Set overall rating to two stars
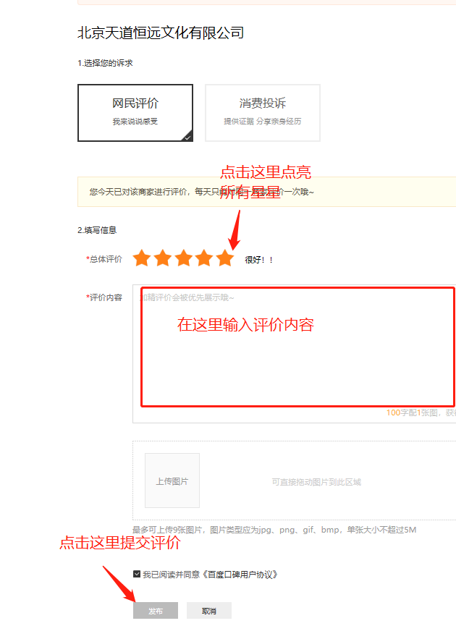Screen dimensions: 456x639 pyautogui.click(x=163, y=258)
